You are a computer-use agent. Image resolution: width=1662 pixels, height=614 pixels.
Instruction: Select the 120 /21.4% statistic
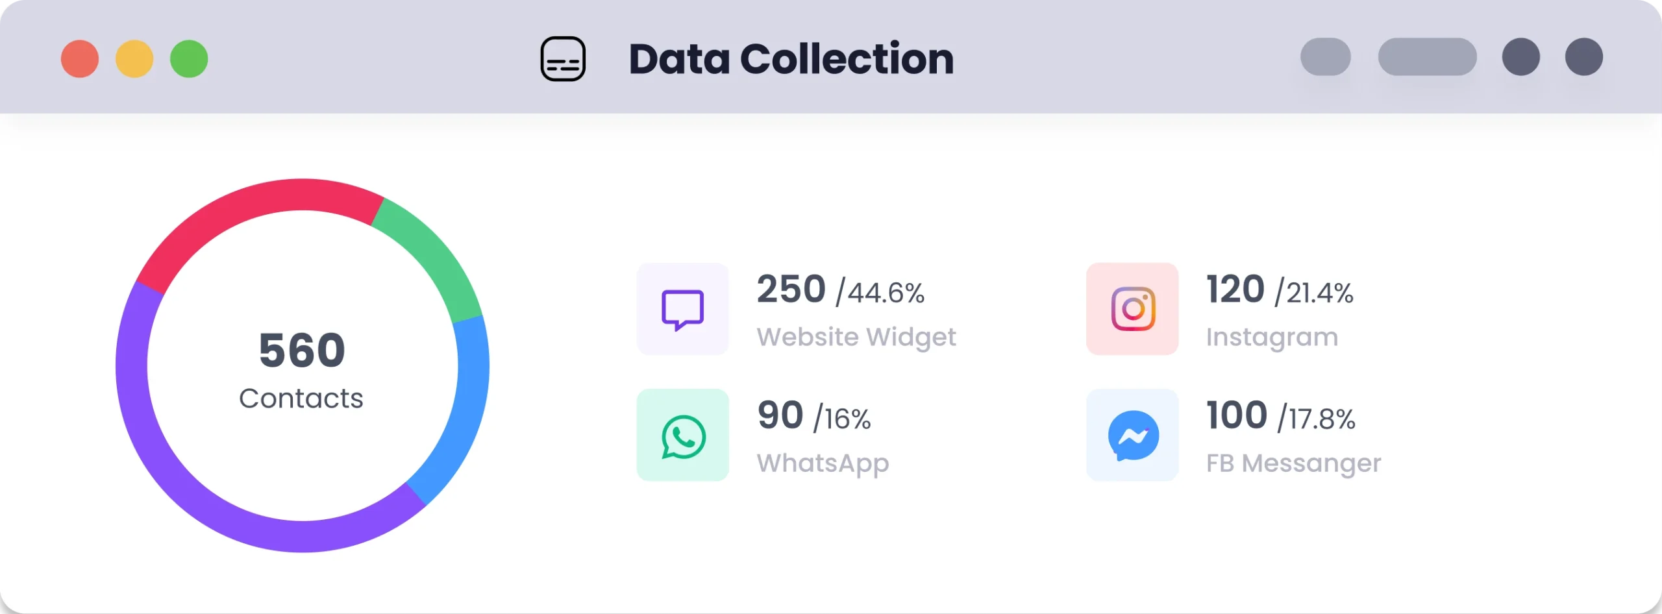[1279, 290]
